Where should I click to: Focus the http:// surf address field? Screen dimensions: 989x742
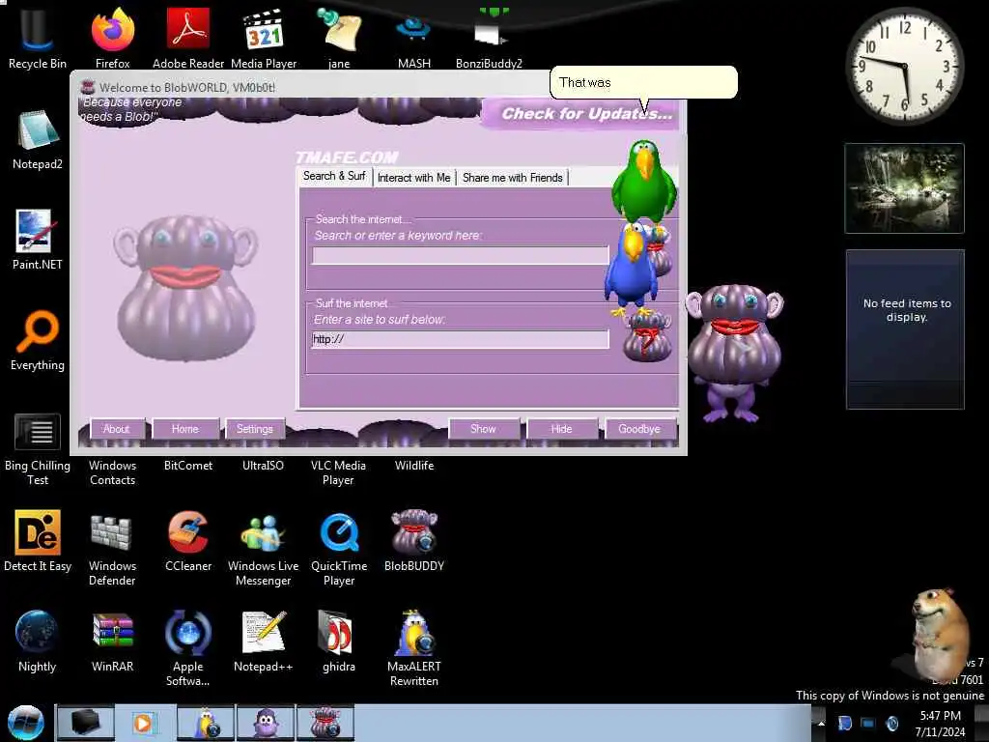(461, 339)
